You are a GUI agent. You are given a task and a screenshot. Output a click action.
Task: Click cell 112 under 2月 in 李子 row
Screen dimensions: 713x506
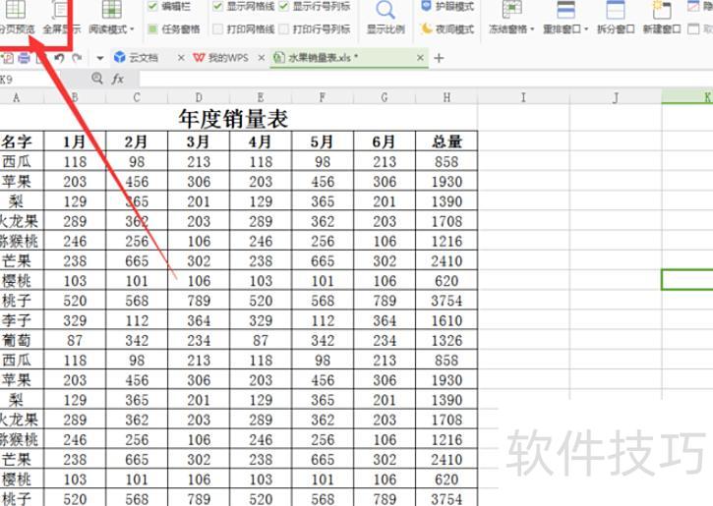(x=137, y=320)
